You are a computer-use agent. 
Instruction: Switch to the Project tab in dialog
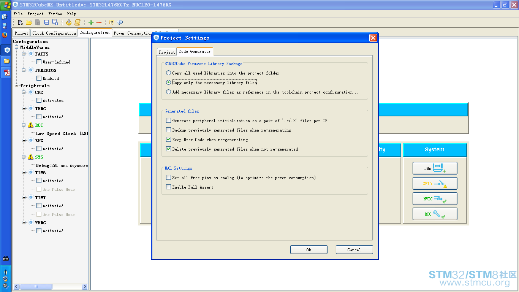point(167,52)
